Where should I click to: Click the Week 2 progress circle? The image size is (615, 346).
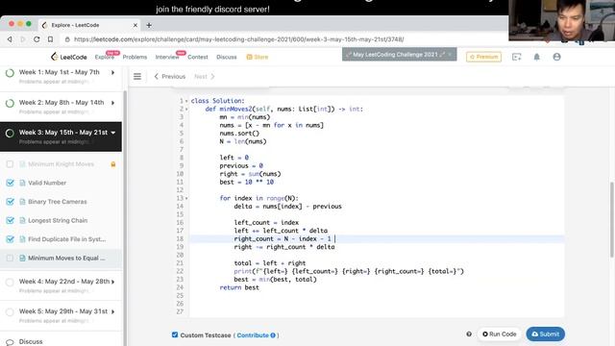[11, 103]
